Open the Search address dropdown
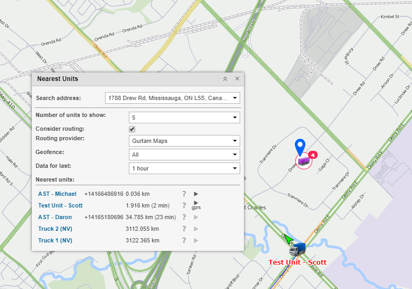Viewport: 412px width, 289px height. tap(235, 98)
